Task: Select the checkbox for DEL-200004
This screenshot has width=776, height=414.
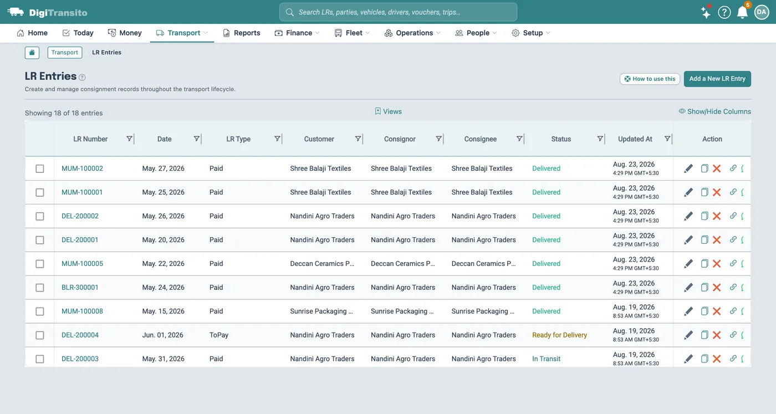Action: [40, 335]
